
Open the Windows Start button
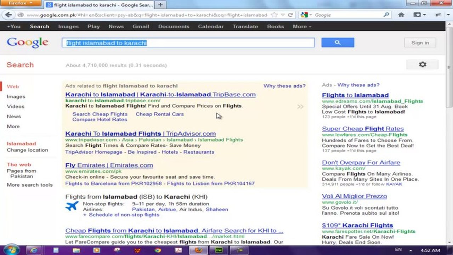tap(11, 250)
